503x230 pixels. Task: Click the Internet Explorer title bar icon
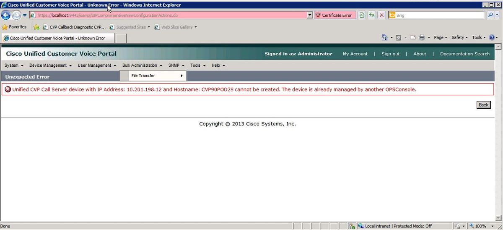click(x=4, y=5)
